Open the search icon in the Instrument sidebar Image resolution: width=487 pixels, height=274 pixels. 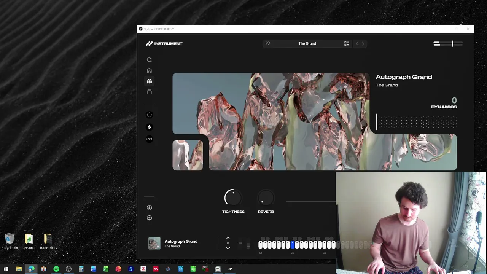click(x=149, y=60)
